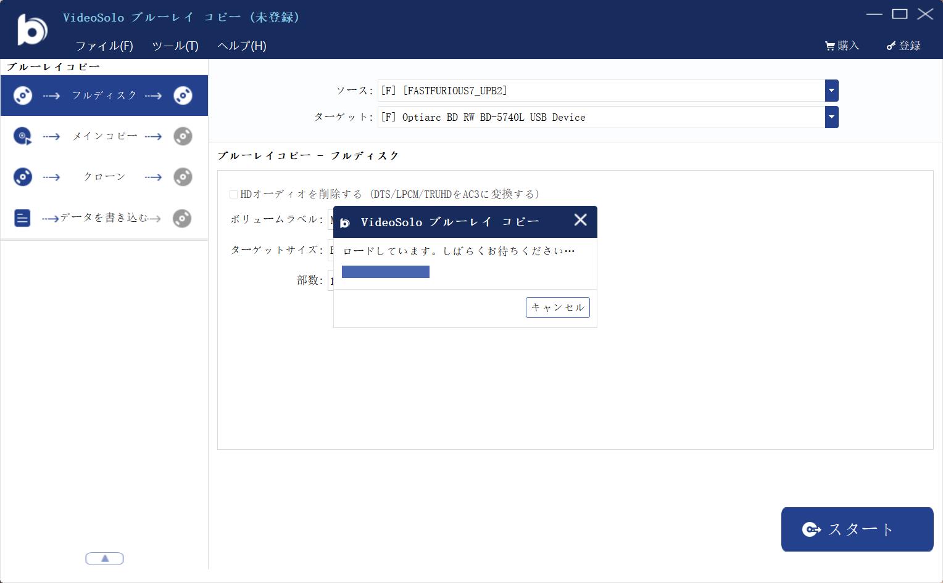Viewport: 943px width, 583px height.
Task: Open the ターゲット dropdown arrow
Action: point(831,117)
